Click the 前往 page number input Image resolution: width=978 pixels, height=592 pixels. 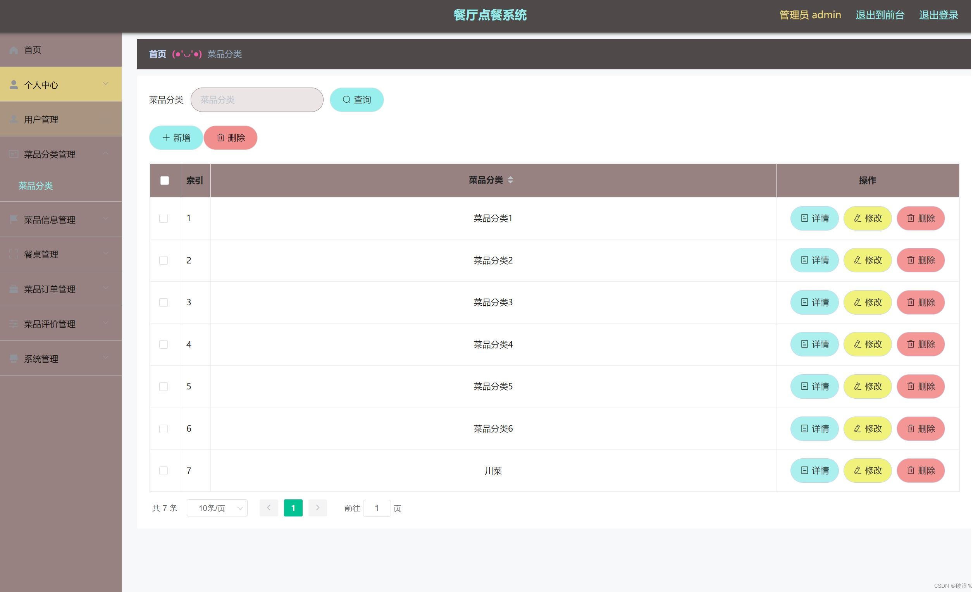(x=377, y=508)
